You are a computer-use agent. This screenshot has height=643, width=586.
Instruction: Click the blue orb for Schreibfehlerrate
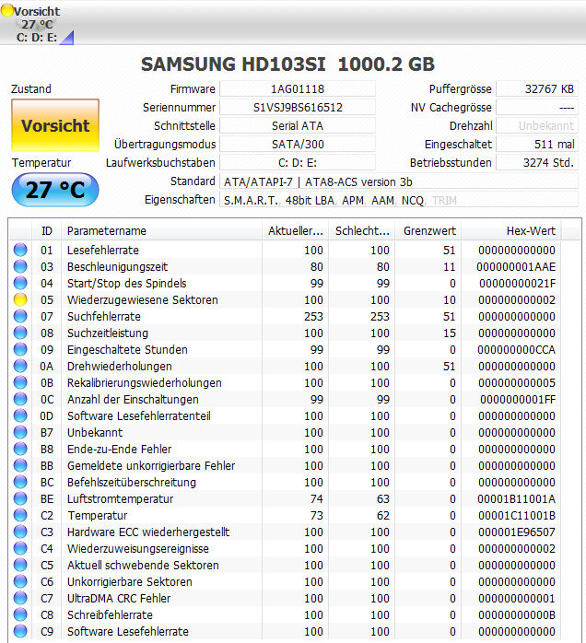click(20, 614)
